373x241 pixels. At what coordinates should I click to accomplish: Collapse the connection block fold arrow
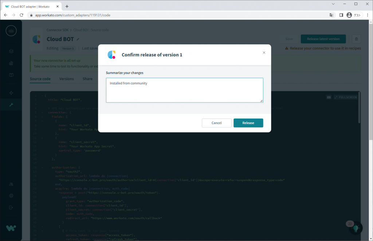42,113
